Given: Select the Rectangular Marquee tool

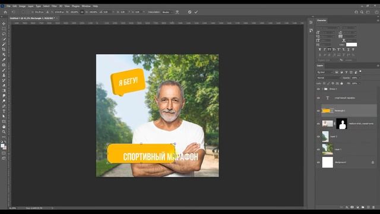Looking at the screenshot, I should (x=4, y=29).
